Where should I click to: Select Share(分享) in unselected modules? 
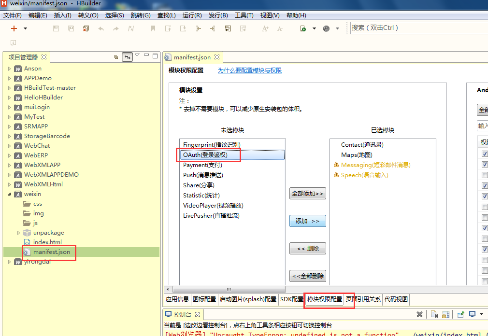(199, 185)
